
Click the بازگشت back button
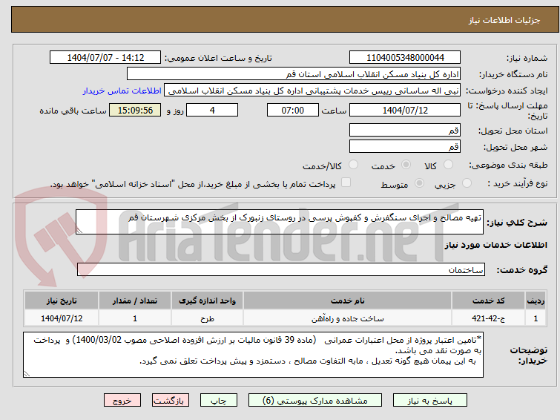coord(170,401)
